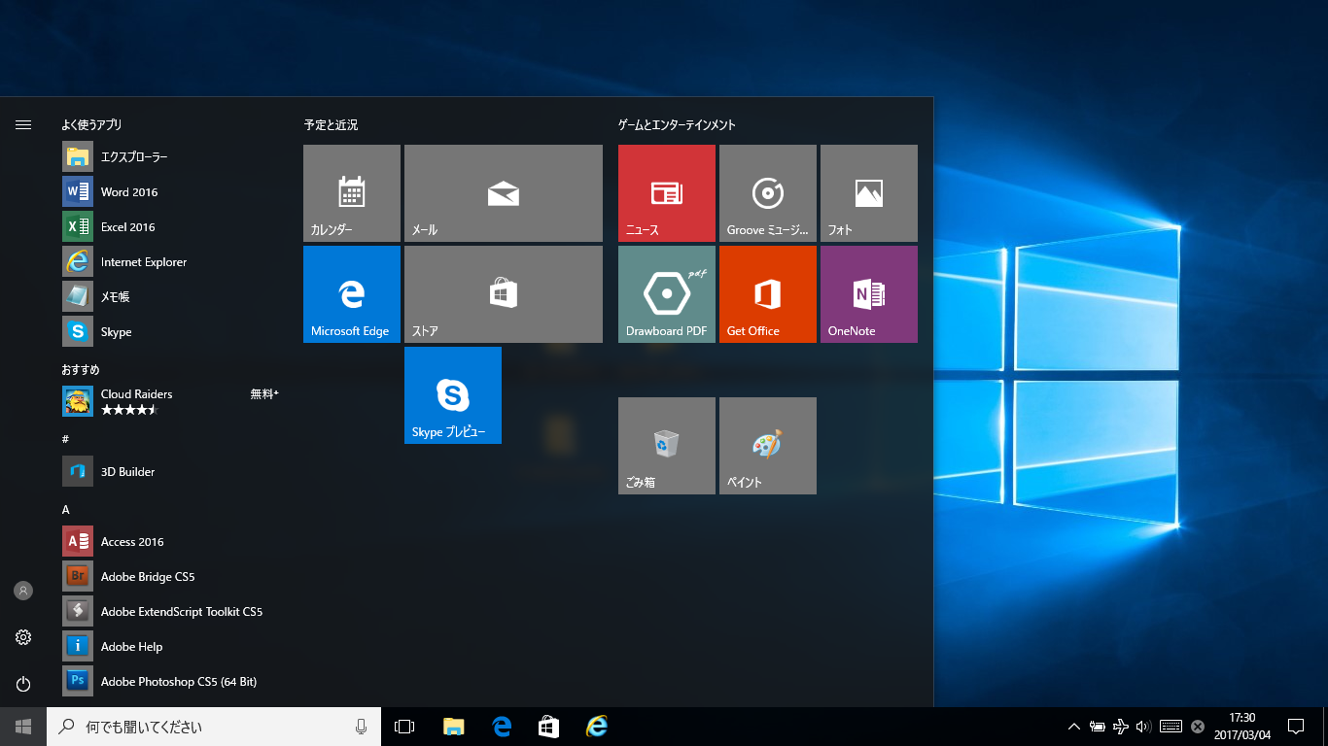
Task: Click the touch keyboard tray icon
Action: (x=1171, y=727)
